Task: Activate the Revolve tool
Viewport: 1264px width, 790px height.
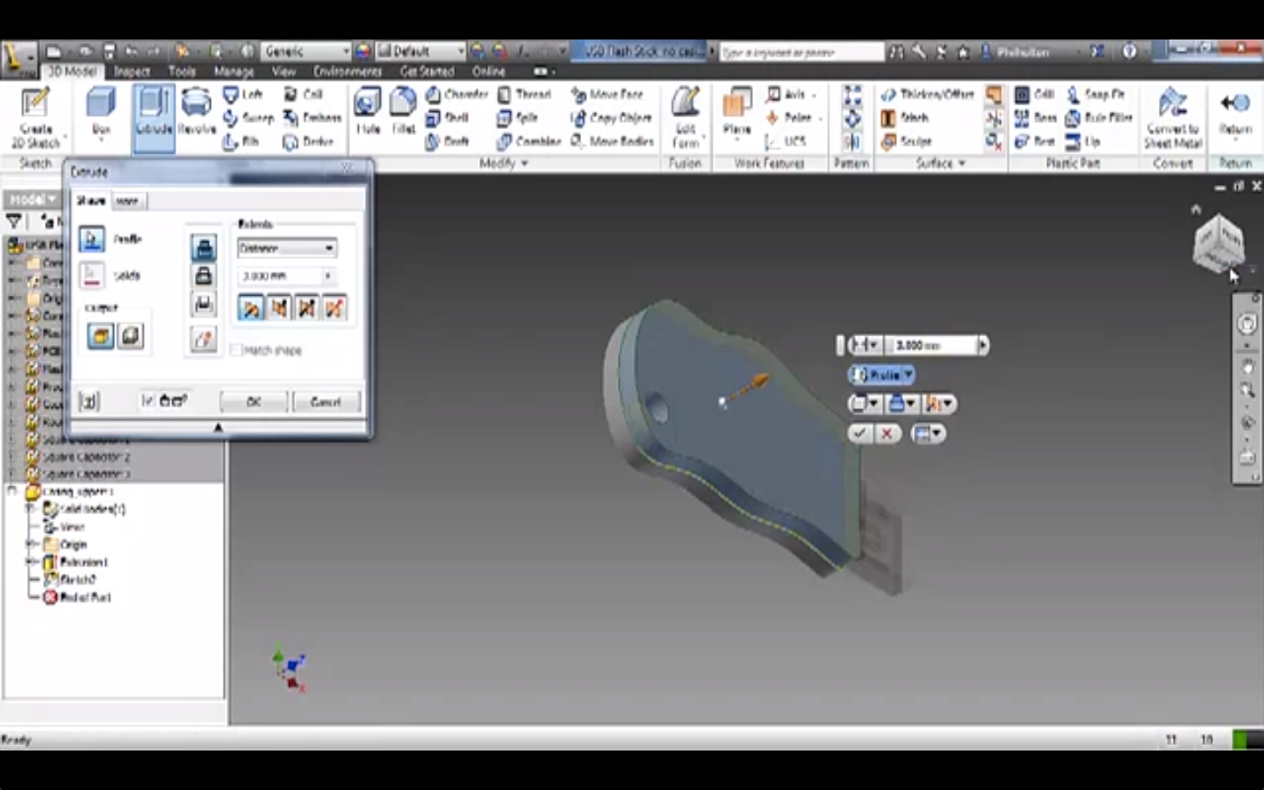Action: click(195, 110)
